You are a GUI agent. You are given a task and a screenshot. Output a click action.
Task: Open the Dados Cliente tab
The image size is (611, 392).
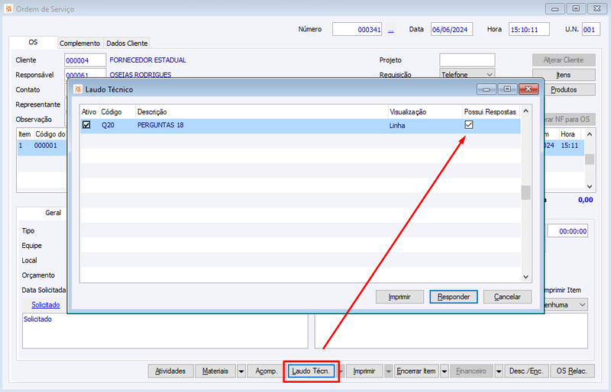point(127,43)
